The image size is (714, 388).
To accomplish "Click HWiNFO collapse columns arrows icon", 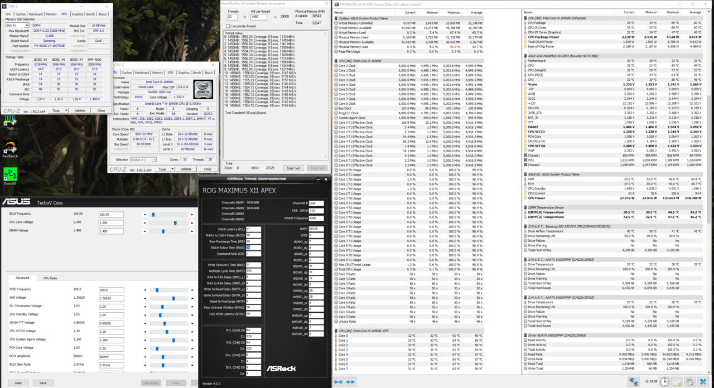I will pyautogui.click(x=350, y=382).
